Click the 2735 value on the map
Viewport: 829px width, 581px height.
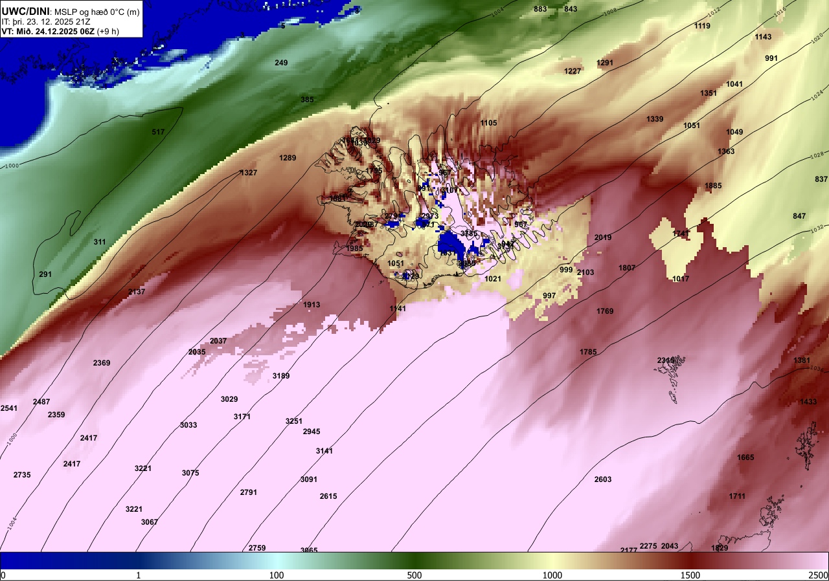22,475
